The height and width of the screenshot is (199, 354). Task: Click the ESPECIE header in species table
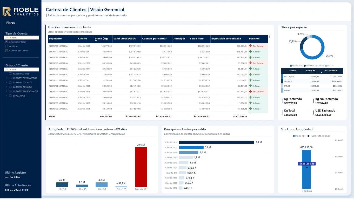point(292,71)
